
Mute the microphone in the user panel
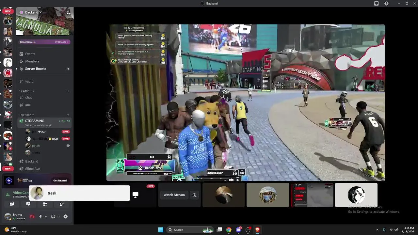point(40,216)
